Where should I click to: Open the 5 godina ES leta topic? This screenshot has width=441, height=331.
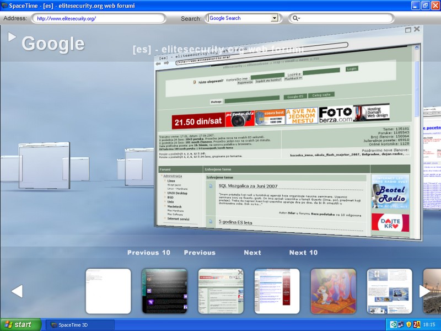tap(235, 222)
